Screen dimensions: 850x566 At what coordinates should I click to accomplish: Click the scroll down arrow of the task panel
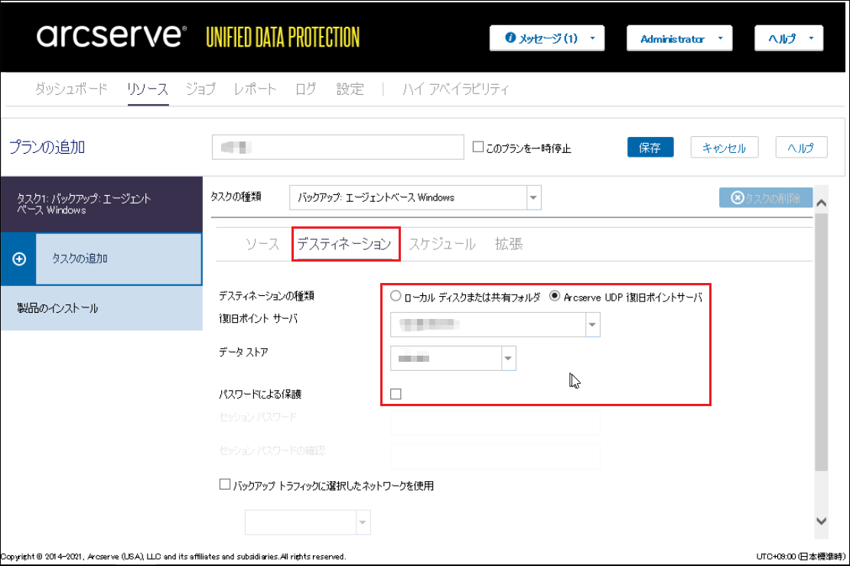[821, 521]
